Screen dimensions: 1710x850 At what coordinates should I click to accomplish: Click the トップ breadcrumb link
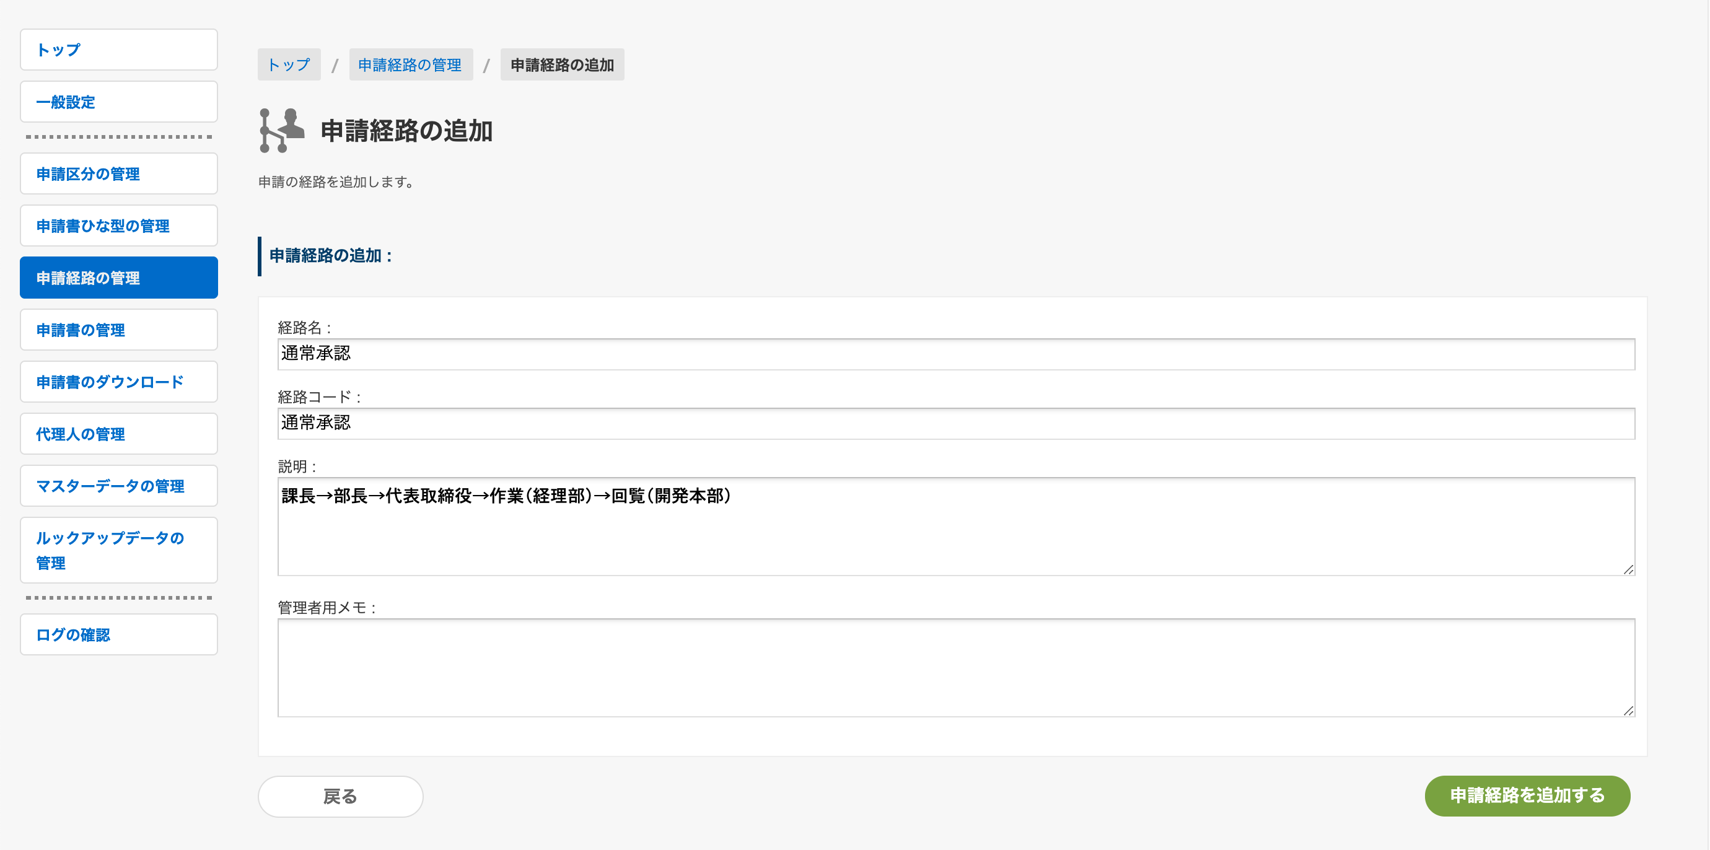pos(289,65)
